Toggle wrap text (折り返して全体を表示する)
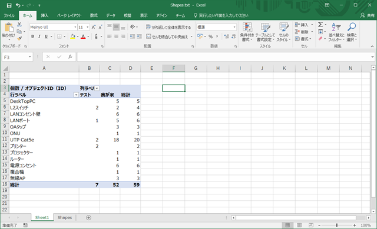 (168, 27)
